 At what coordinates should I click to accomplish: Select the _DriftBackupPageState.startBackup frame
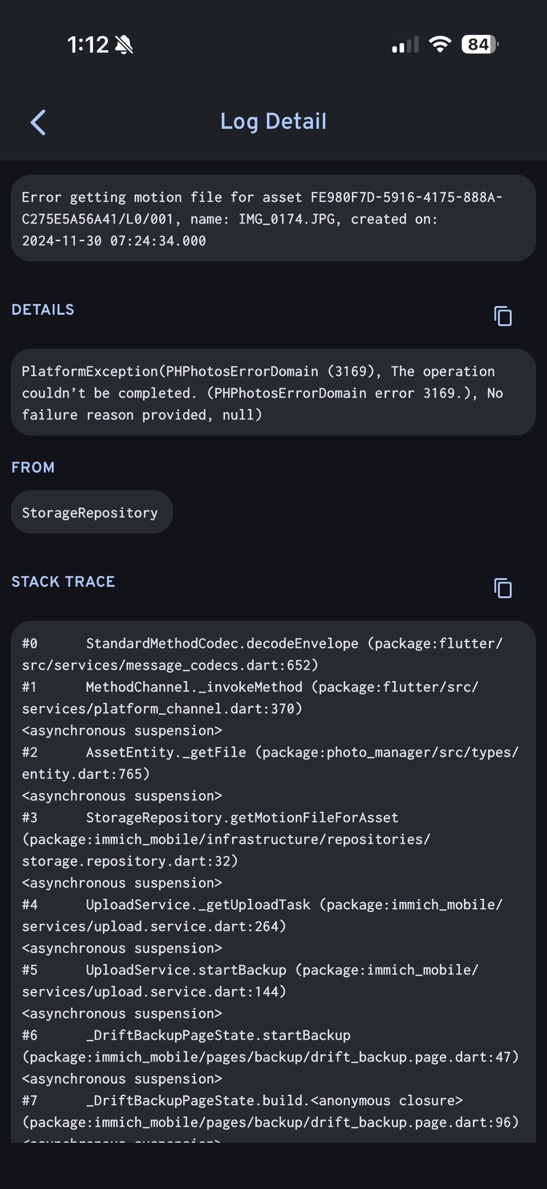pos(270,1046)
